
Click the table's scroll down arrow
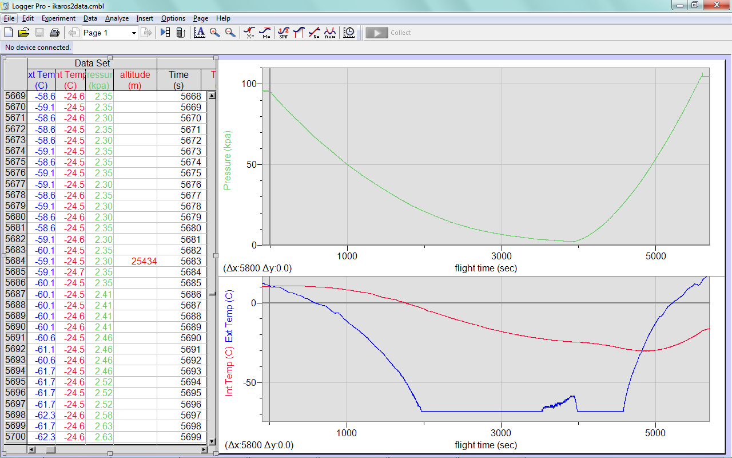tap(212, 441)
